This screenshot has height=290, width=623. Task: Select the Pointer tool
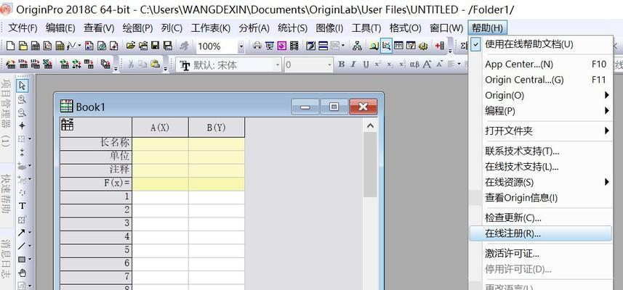tap(23, 85)
